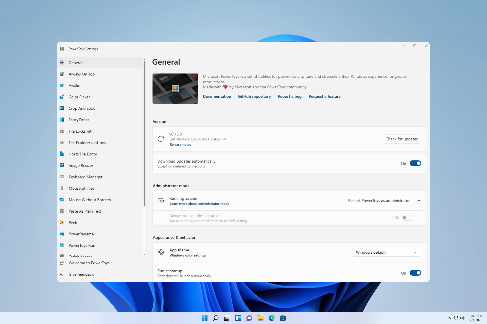Click the Request a feature link

coord(324,96)
